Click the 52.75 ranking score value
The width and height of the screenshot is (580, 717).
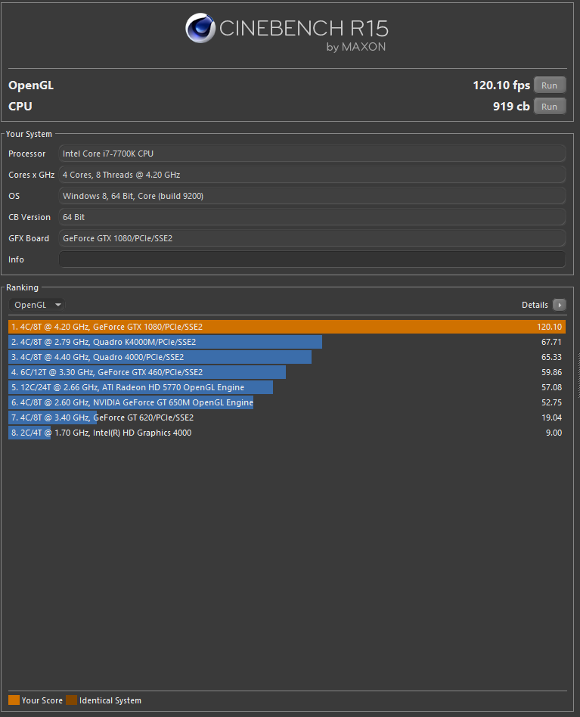click(x=551, y=402)
